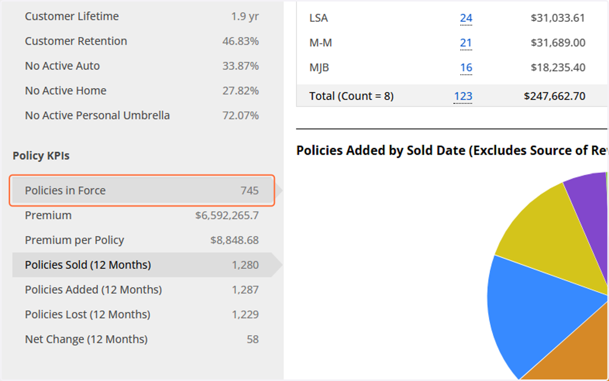
Task: Click the 58 net change value
Action: (x=253, y=339)
